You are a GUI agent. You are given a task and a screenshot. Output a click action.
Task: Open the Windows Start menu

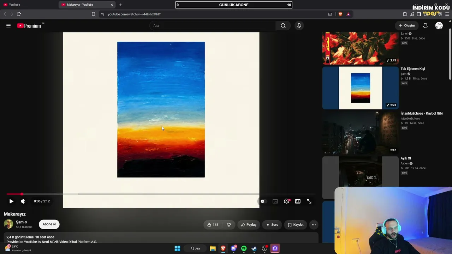177,248
